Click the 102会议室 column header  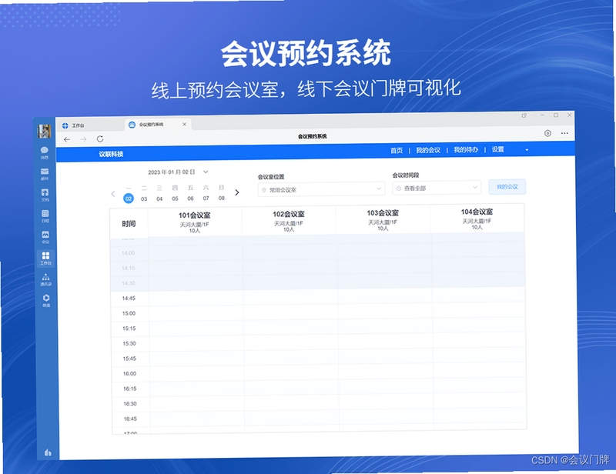click(x=289, y=221)
